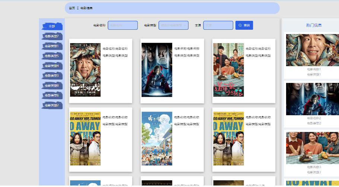Open the blue-sky anime movie poster
Viewport: 339px width, 187px height.
click(157, 138)
